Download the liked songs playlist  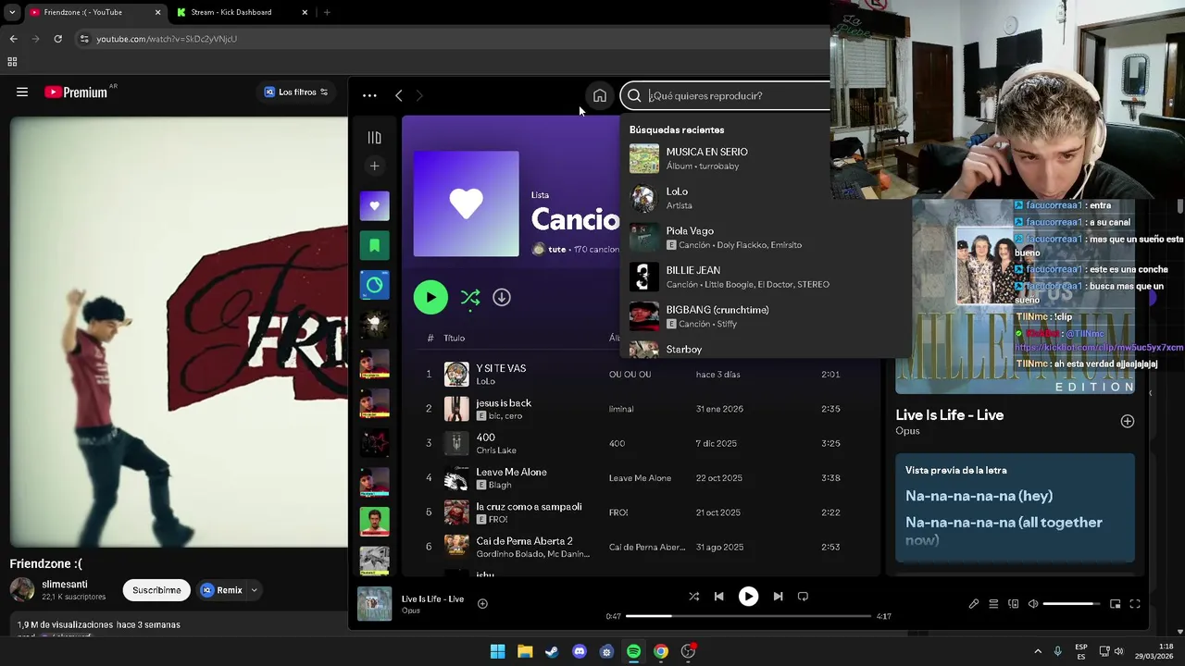click(502, 297)
